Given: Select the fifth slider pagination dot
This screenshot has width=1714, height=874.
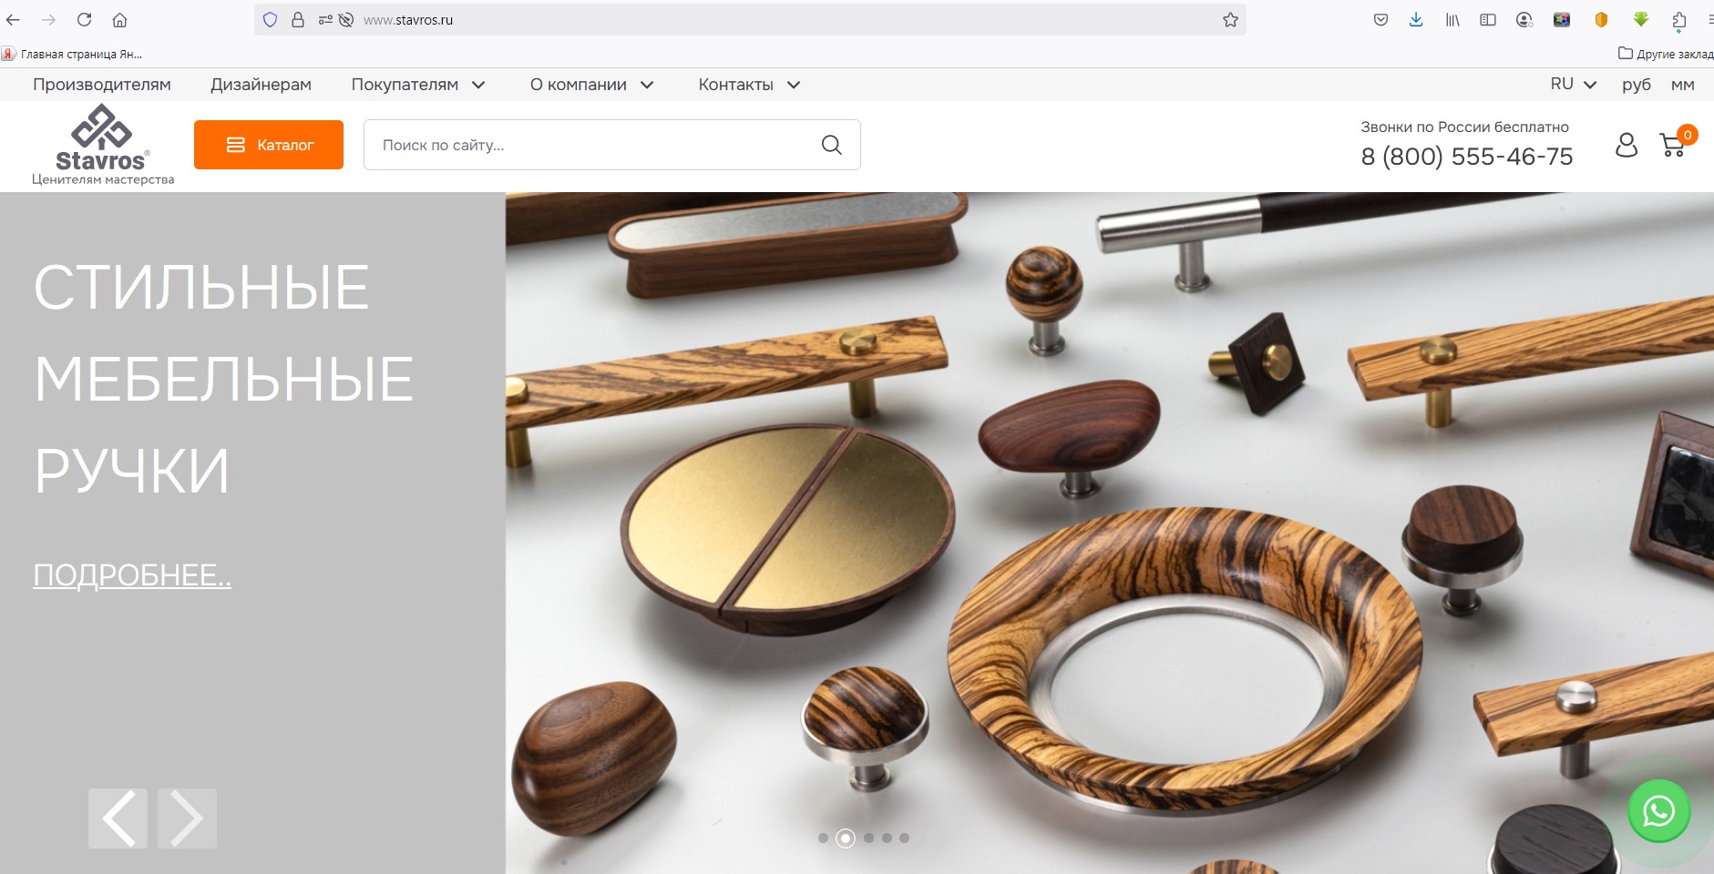Looking at the screenshot, I should coord(904,838).
